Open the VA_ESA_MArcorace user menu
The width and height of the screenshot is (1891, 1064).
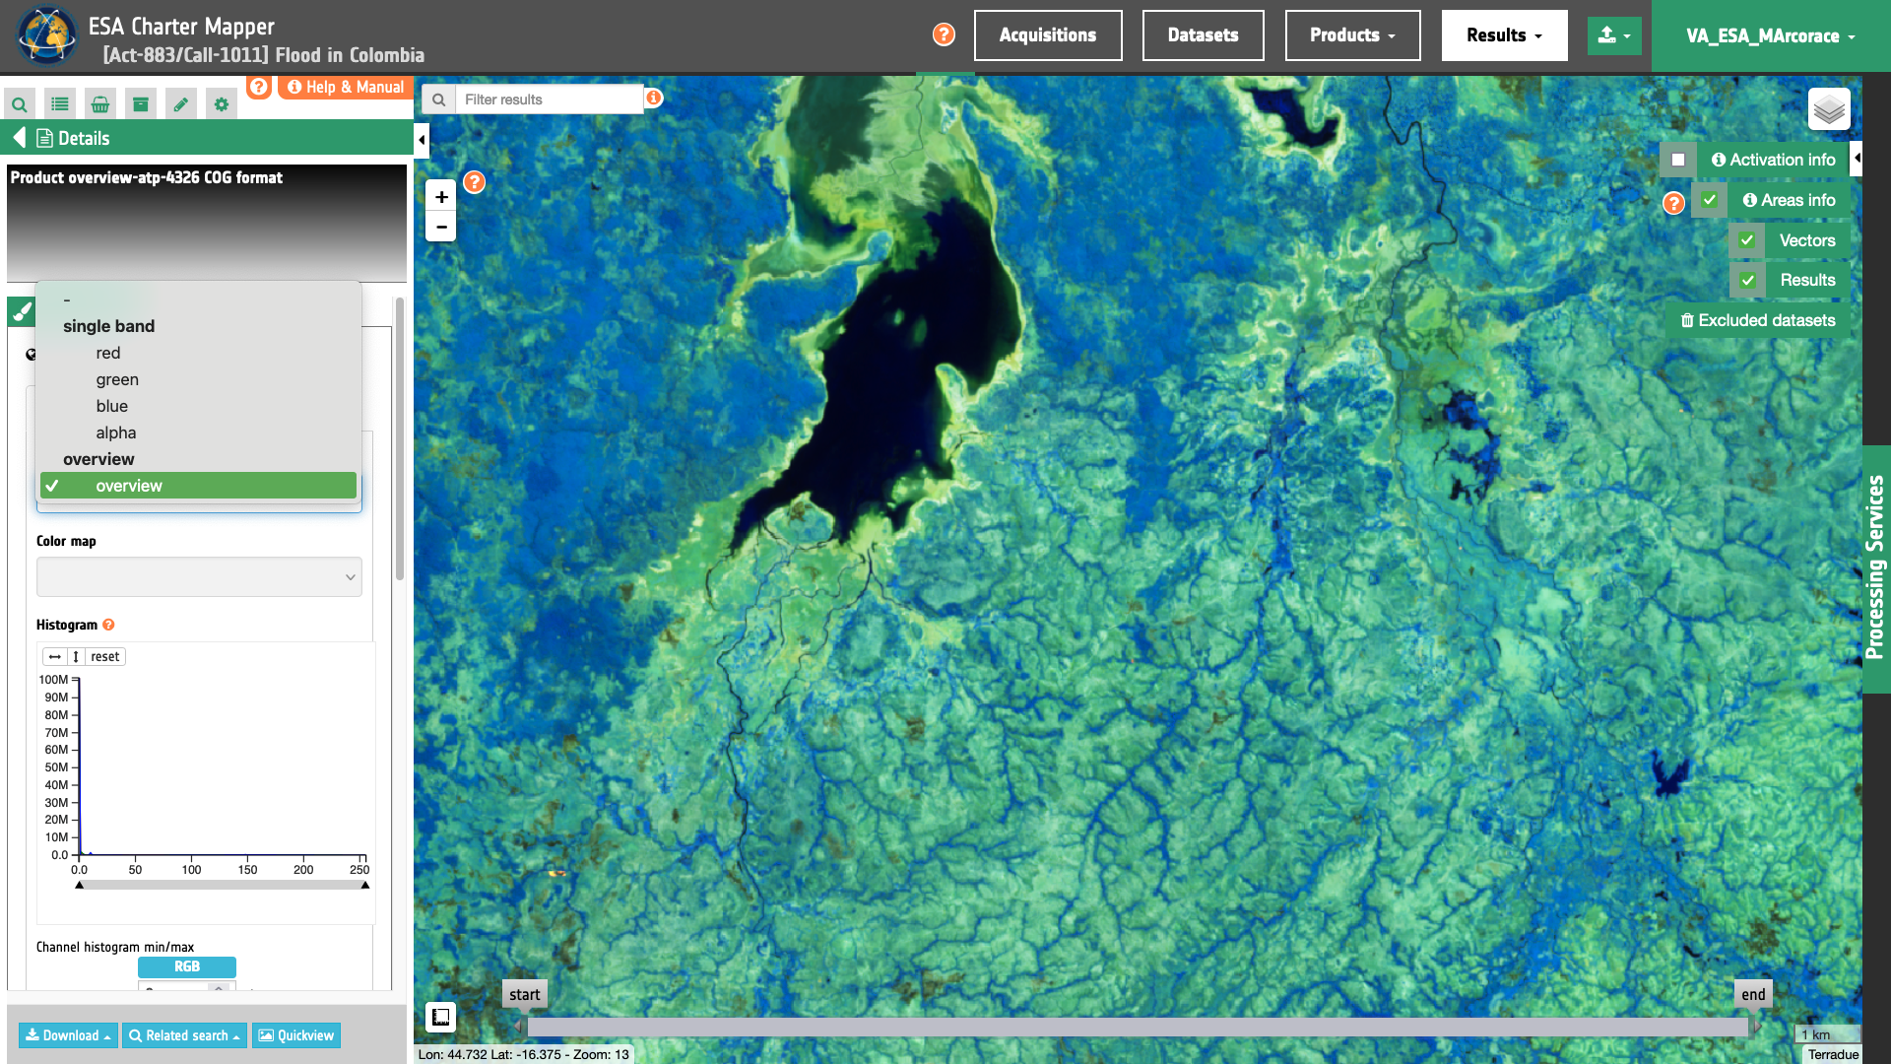[1770, 36]
